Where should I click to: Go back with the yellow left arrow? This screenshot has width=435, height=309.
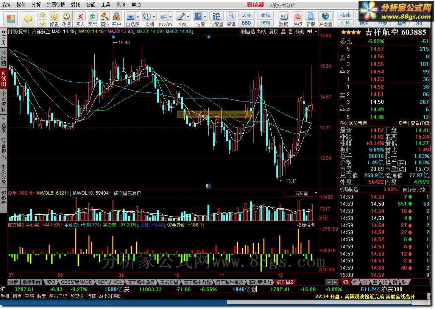click(28, 19)
